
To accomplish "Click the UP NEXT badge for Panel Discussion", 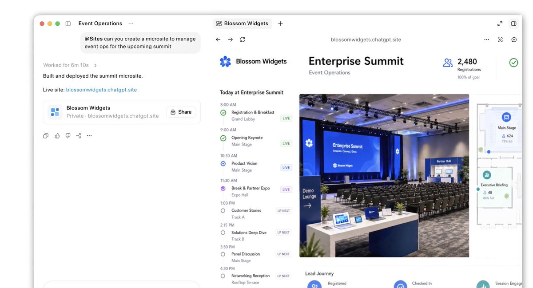I will [x=283, y=254].
